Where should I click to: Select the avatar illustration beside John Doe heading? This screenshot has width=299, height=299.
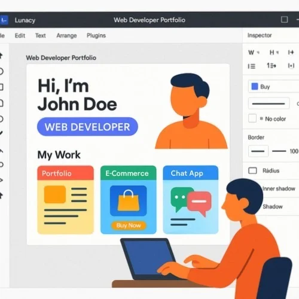click(x=191, y=111)
